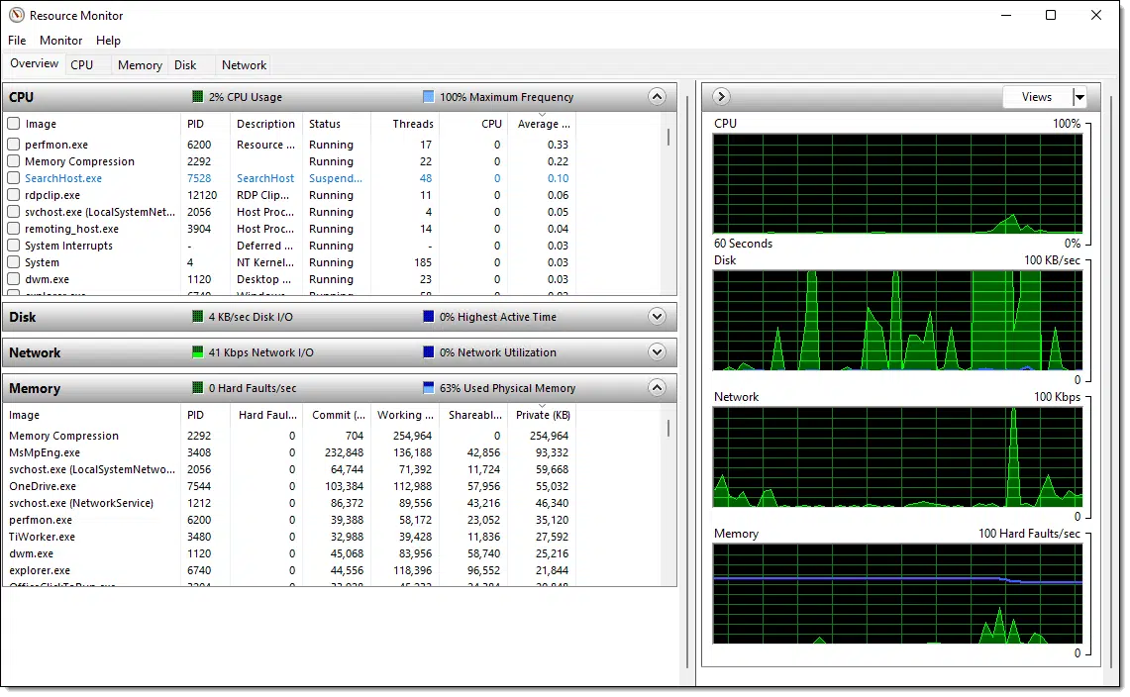The width and height of the screenshot is (1130, 697).
Task: Expand the Disk section chevron
Action: click(x=657, y=317)
